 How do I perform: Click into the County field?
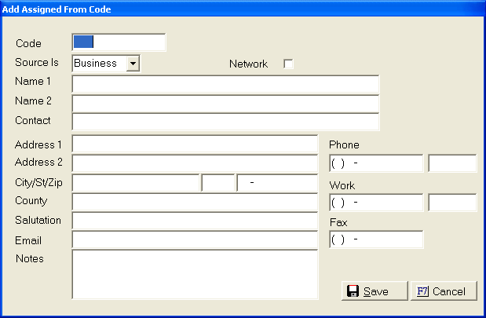tap(195, 202)
